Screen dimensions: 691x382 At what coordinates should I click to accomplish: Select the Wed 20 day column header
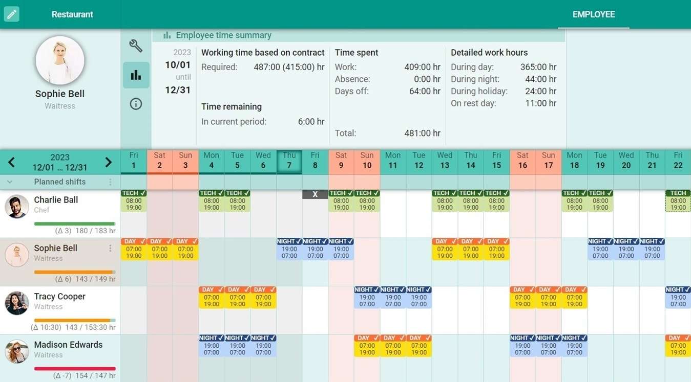pos(626,161)
